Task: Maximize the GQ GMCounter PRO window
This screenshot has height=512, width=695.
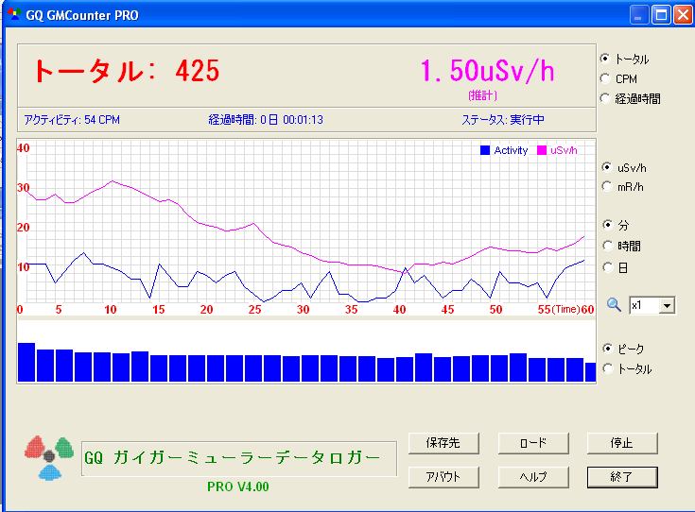Action: click(660, 15)
